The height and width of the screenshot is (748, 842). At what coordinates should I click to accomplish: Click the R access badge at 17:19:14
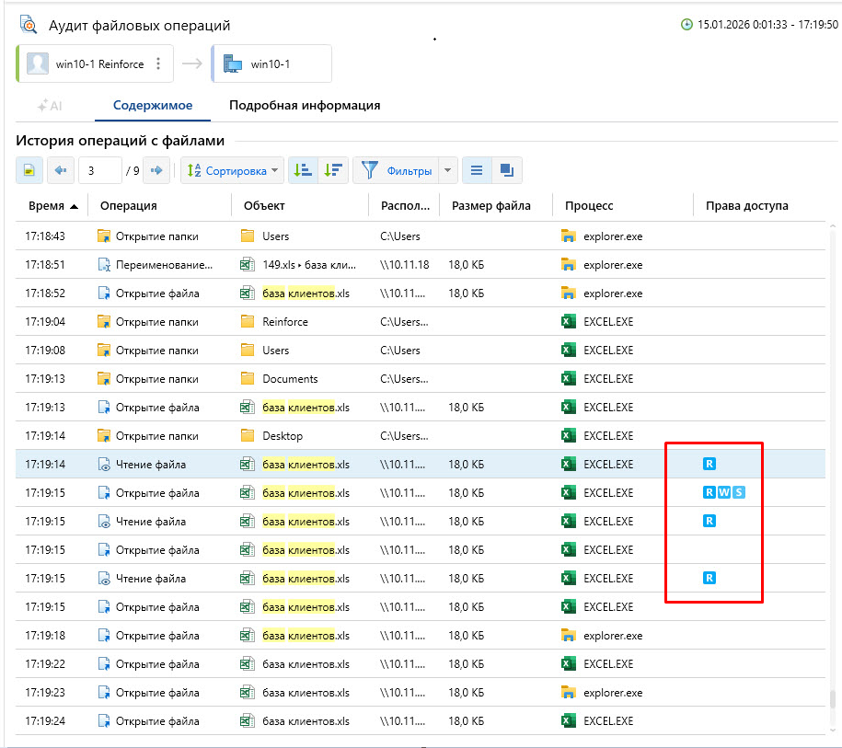click(x=709, y=464)
